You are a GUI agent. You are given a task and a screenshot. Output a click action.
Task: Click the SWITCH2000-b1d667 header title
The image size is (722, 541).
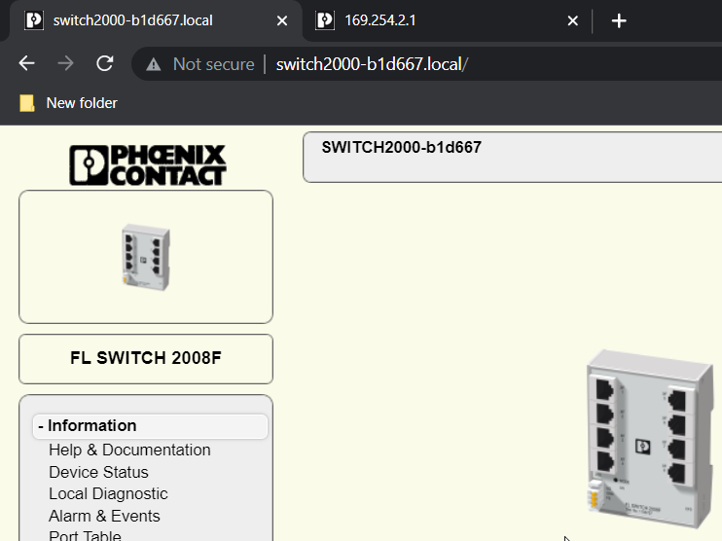click(x=402, y=147)
